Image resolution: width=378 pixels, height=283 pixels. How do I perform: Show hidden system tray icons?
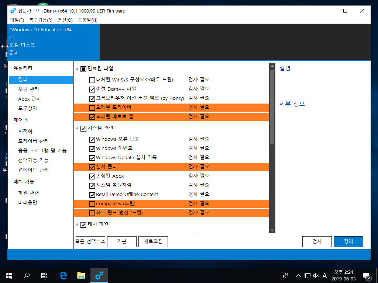pyautogui.click(x=298, y=276)
